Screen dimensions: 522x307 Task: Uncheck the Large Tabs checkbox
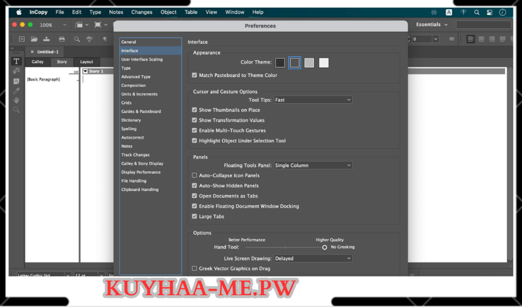click(194, 216)
